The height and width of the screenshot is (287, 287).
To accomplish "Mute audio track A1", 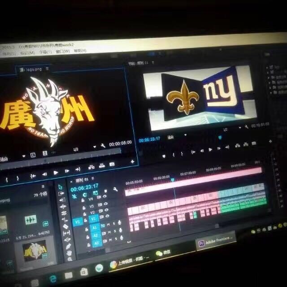I will [x=109, y=225].
